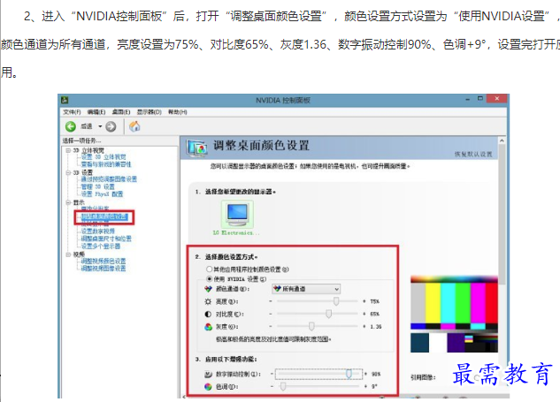This screenshot has width=560, height=402.
Task: Select highlighted 调整桌面颜色设置 tree item
Action: (104, 216)
